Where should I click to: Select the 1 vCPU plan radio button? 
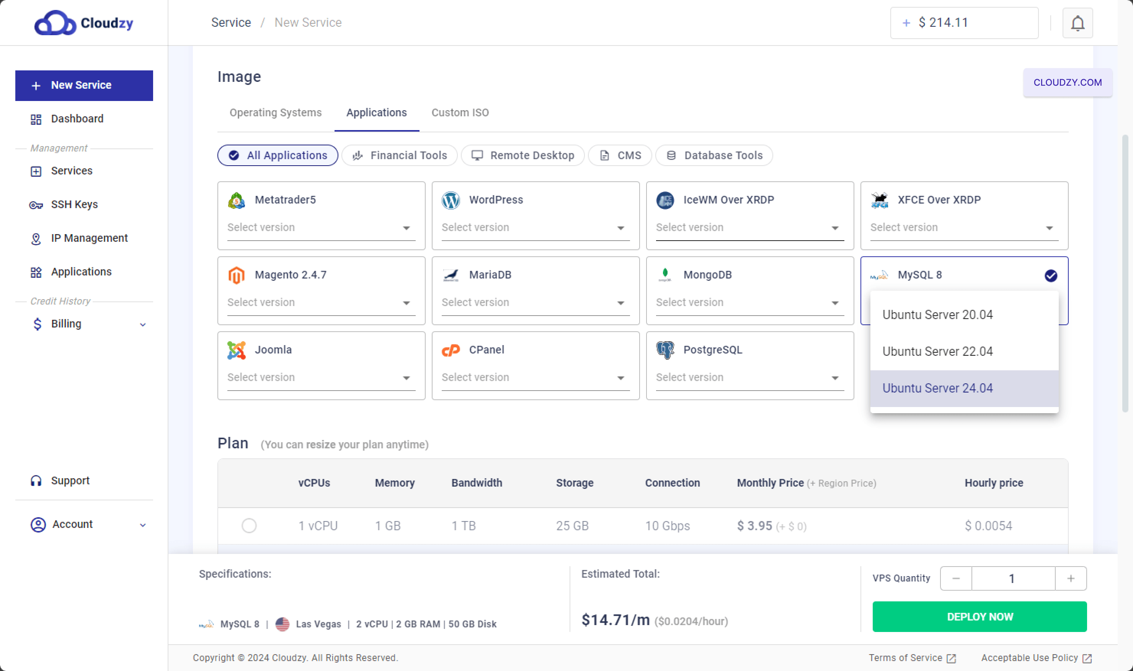[x=249, y=526]
